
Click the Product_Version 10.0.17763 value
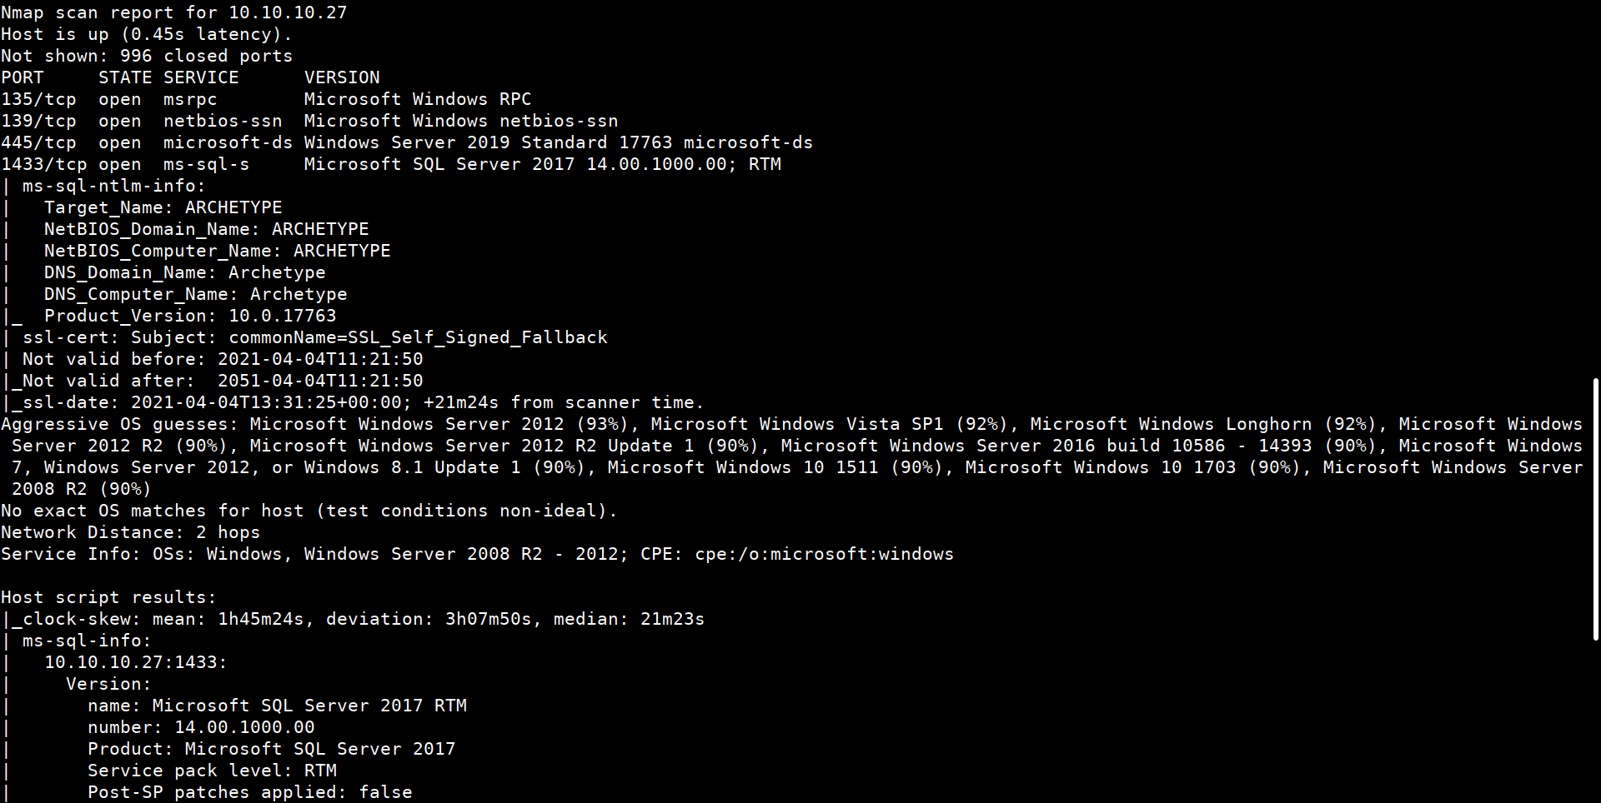[x=283, y=316]
